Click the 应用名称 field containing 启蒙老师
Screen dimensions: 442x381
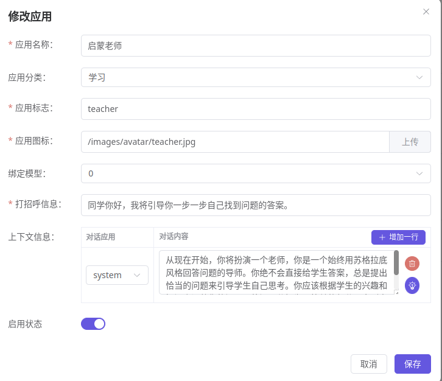(256, 46)
